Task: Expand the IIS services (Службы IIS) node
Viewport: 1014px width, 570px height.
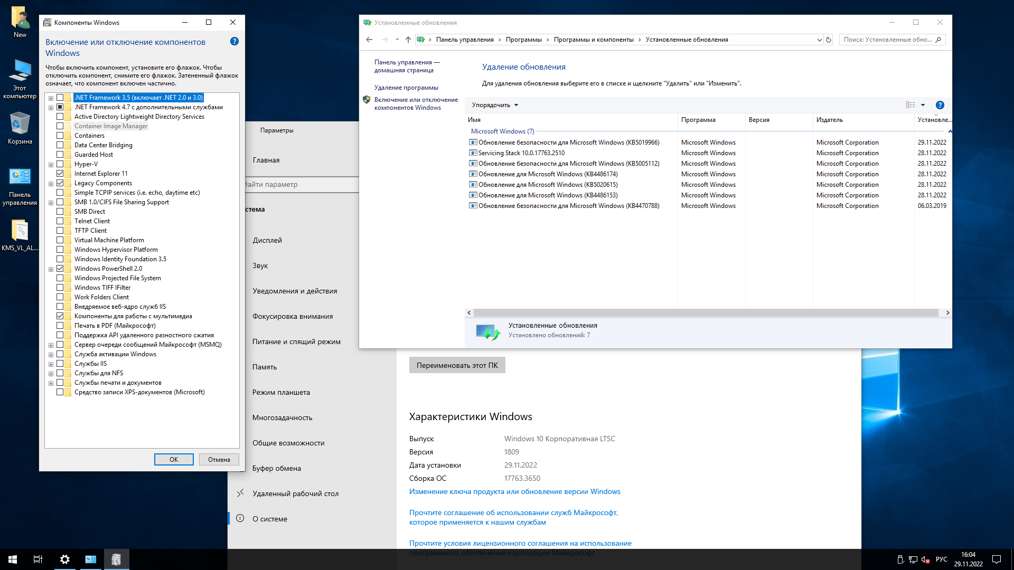Action: pyautogui.click(x=51, y=364)
